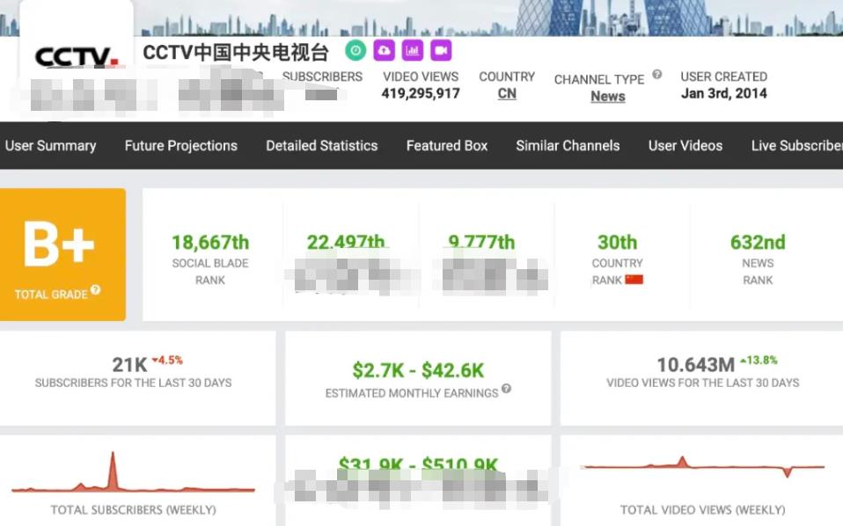Click the purple video camera icon

click(x=440, y=51)
